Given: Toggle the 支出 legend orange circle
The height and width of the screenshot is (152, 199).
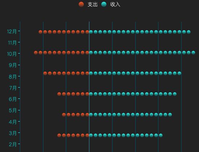Looking at the screenshot, I should 81,4.
